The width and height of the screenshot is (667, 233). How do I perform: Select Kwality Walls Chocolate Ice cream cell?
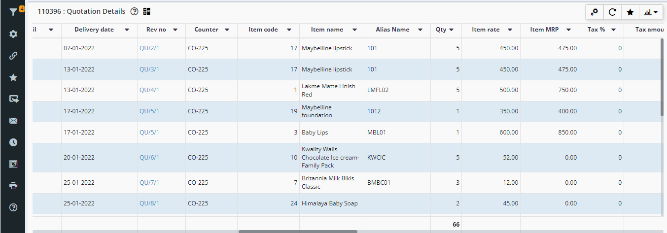point(332,158)
